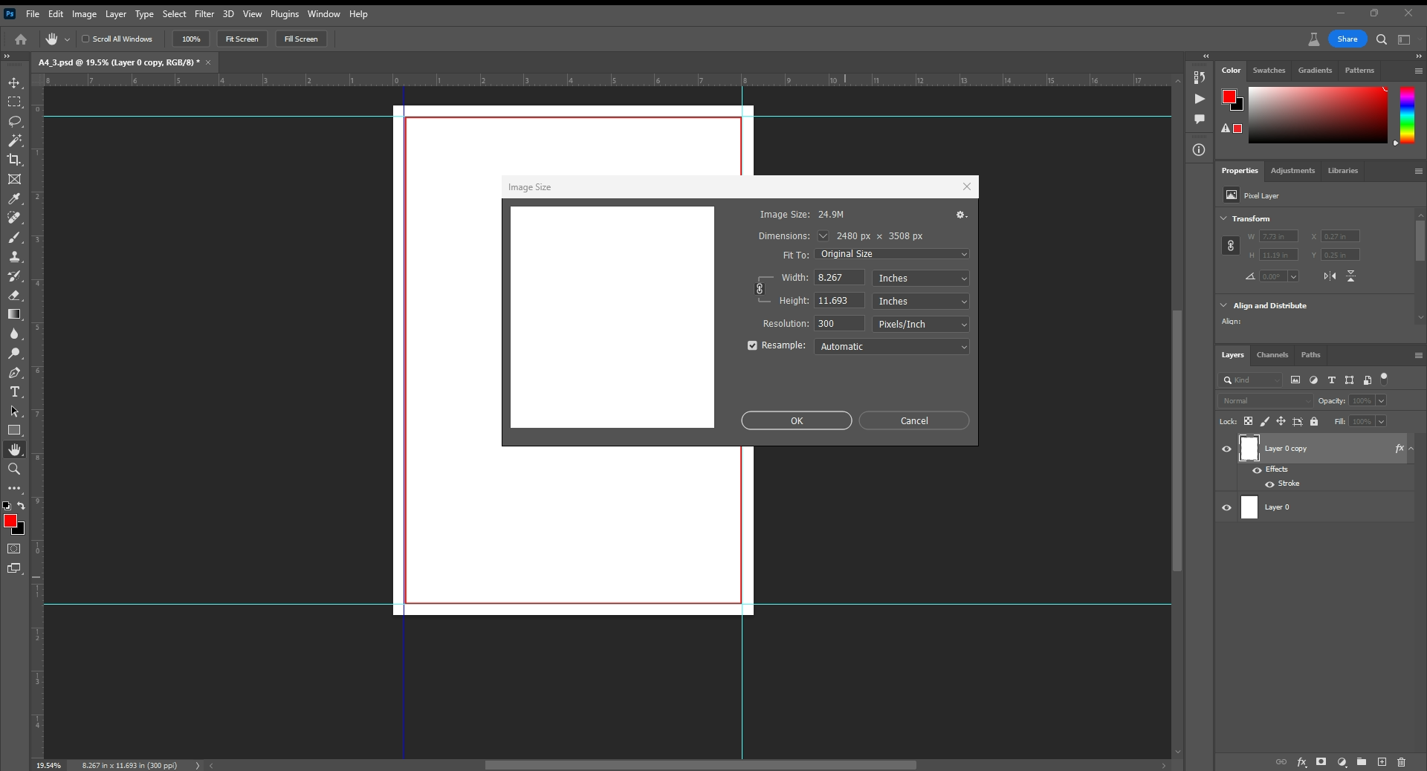Uncheck the Resample checkbox
This screenshot has height=771, width=1427.
click(x=752, y=345)
